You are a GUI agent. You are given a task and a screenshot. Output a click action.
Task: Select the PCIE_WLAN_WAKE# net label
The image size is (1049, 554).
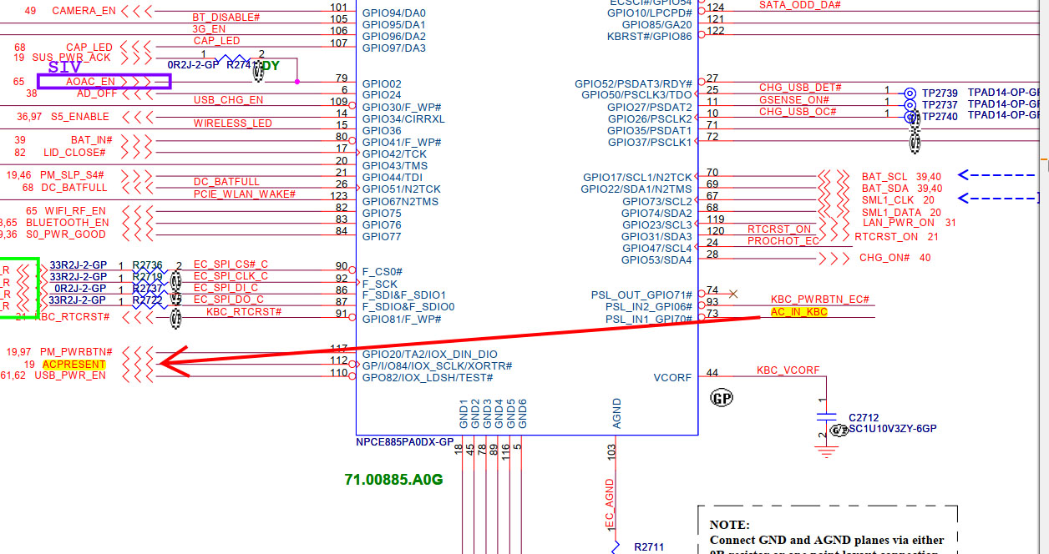pos(245,194)
